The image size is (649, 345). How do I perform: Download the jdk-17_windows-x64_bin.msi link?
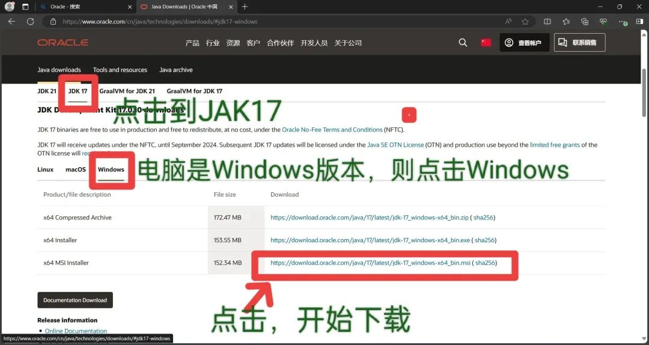click(x=370, y=263)
